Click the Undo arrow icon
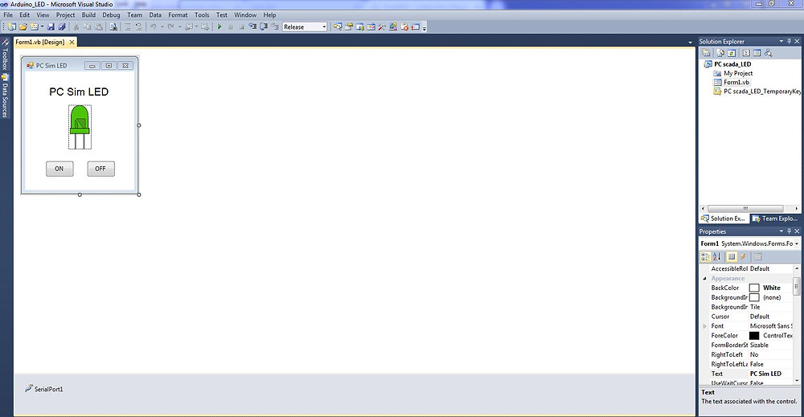 pos(153,27)
